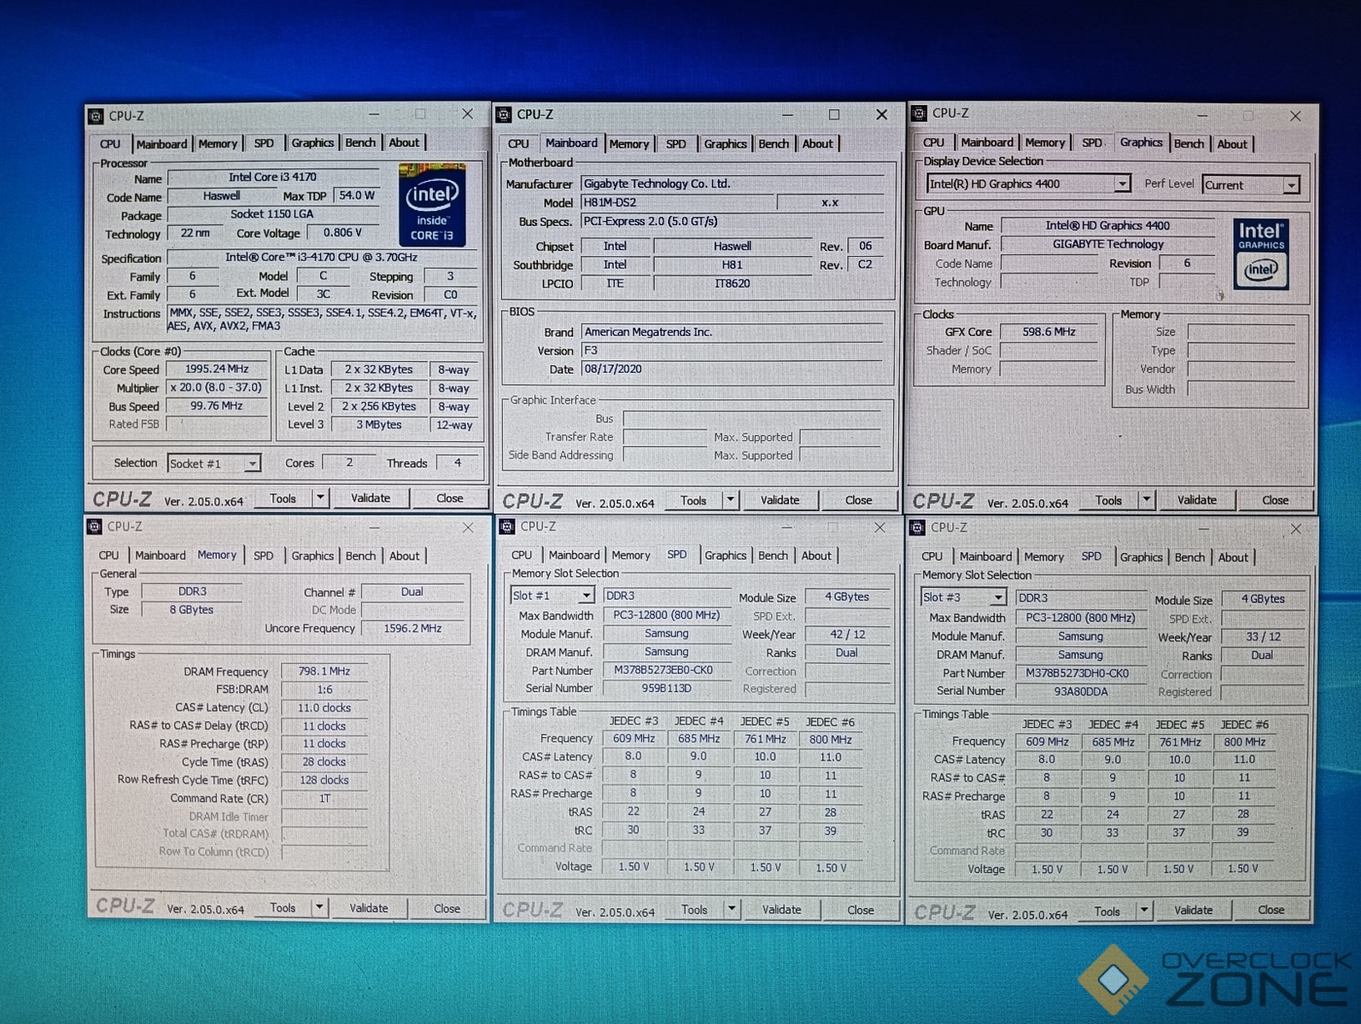The image size is (1361, 1024).
Task: Close the Slot #3 SPD window
Action: (1296, 529)
